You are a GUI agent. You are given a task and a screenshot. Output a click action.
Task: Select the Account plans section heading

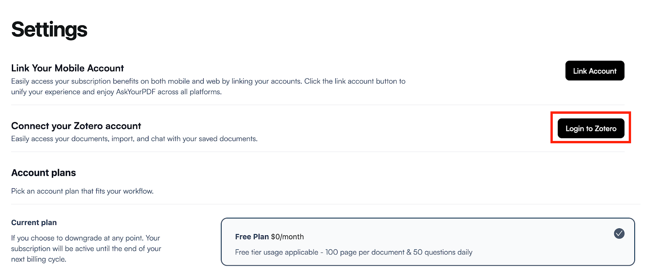[44, 173]
